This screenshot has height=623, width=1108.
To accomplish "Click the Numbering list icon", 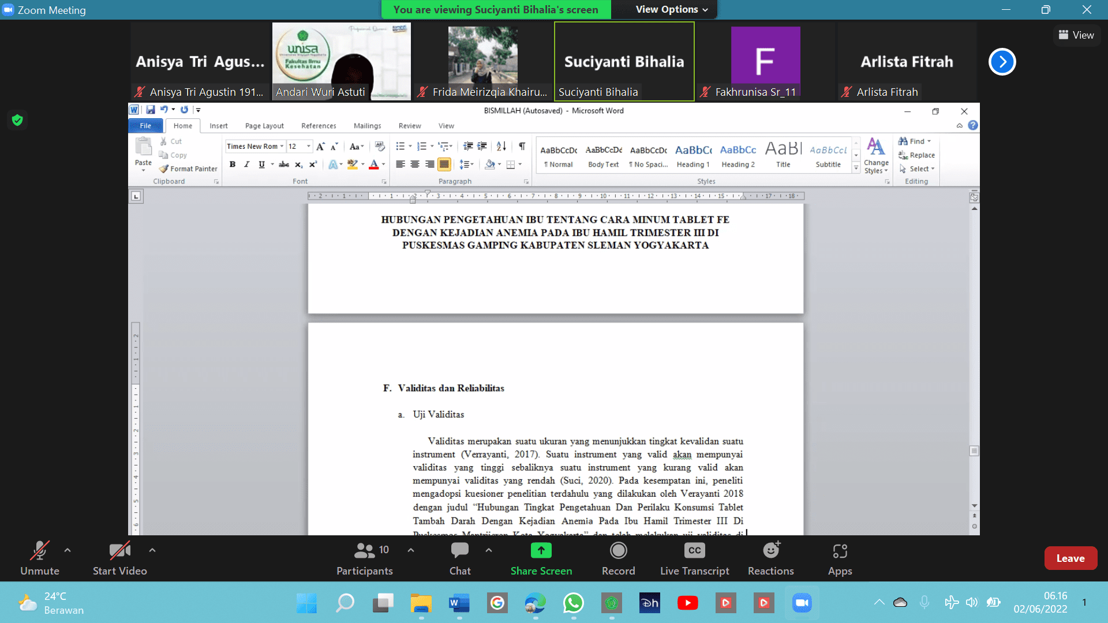I will pos(422,147).
